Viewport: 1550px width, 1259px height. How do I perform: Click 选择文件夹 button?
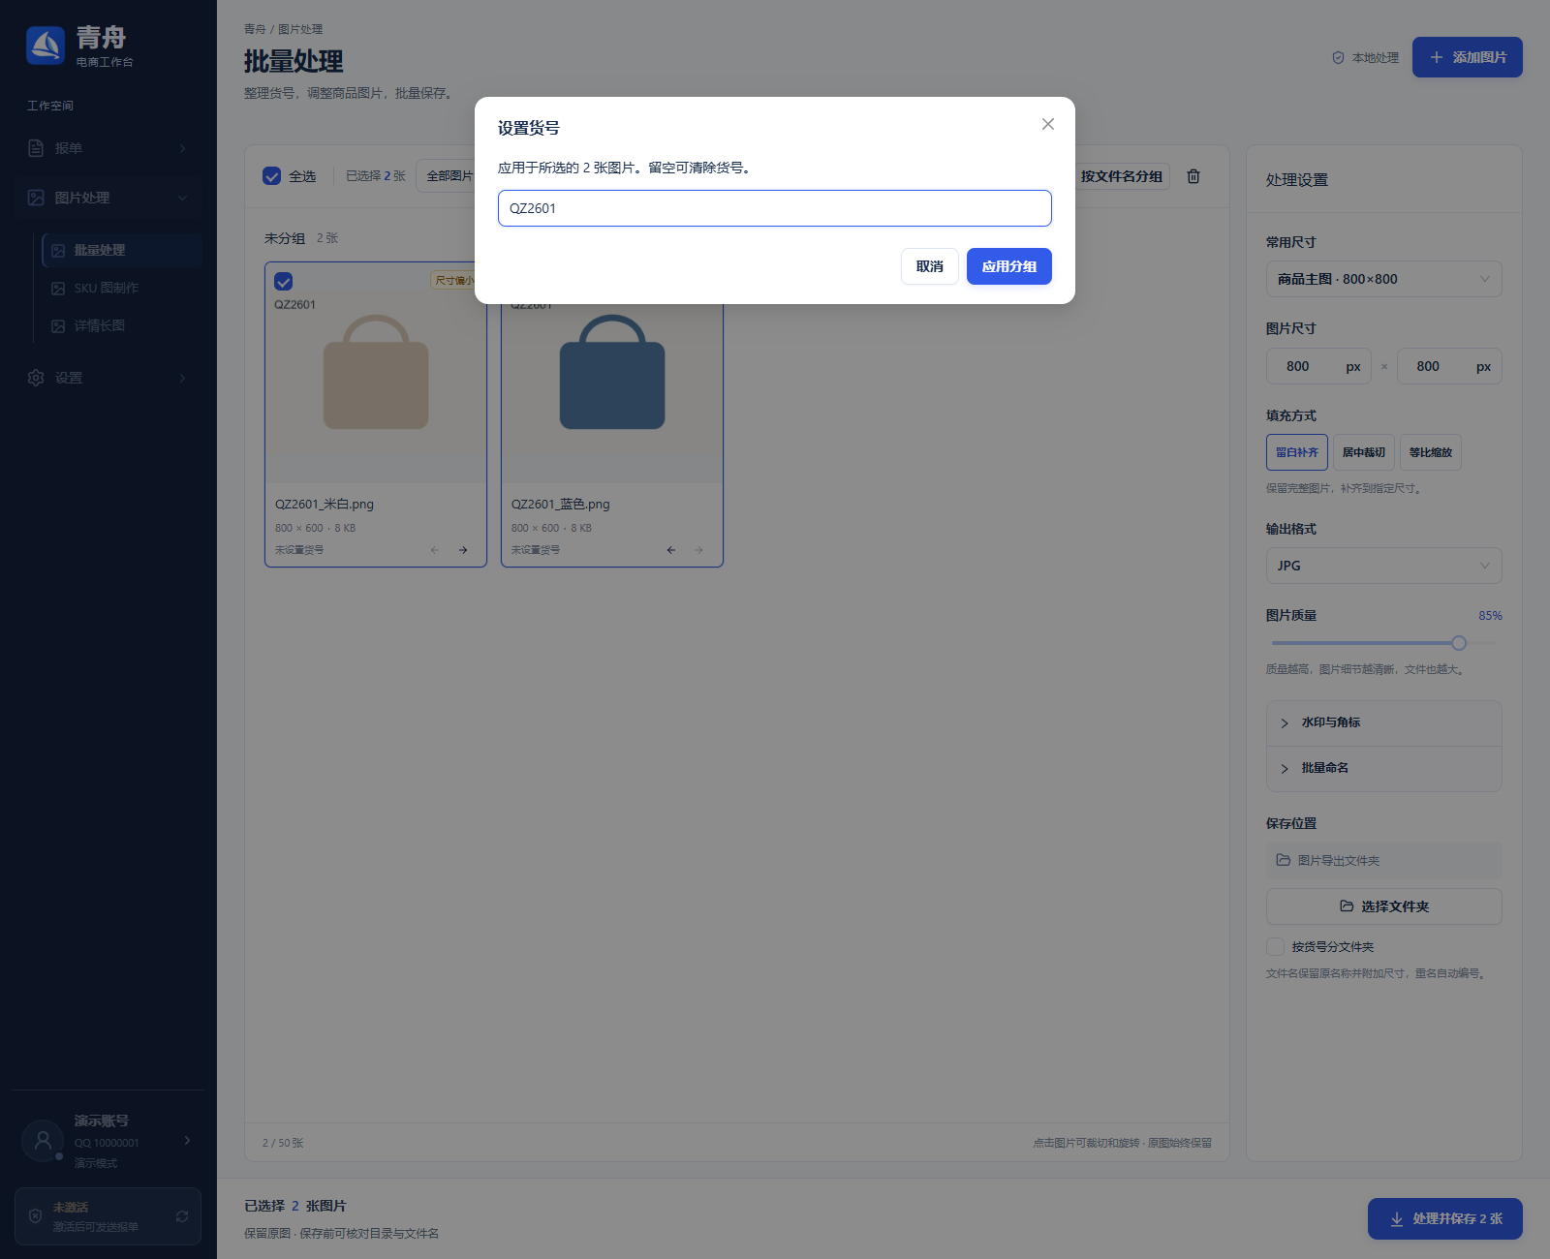[1383, 906]
